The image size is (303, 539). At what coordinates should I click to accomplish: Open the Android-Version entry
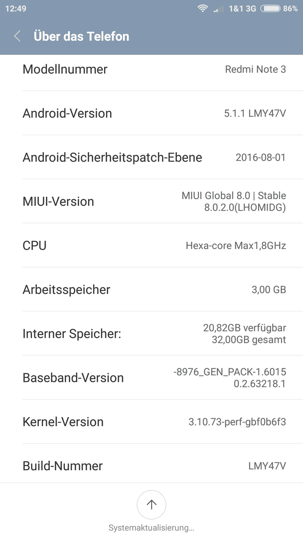[151, 113]
